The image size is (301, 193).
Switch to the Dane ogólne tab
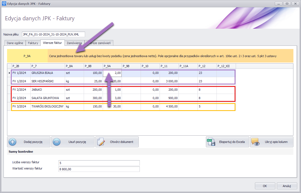coord(15,43)
